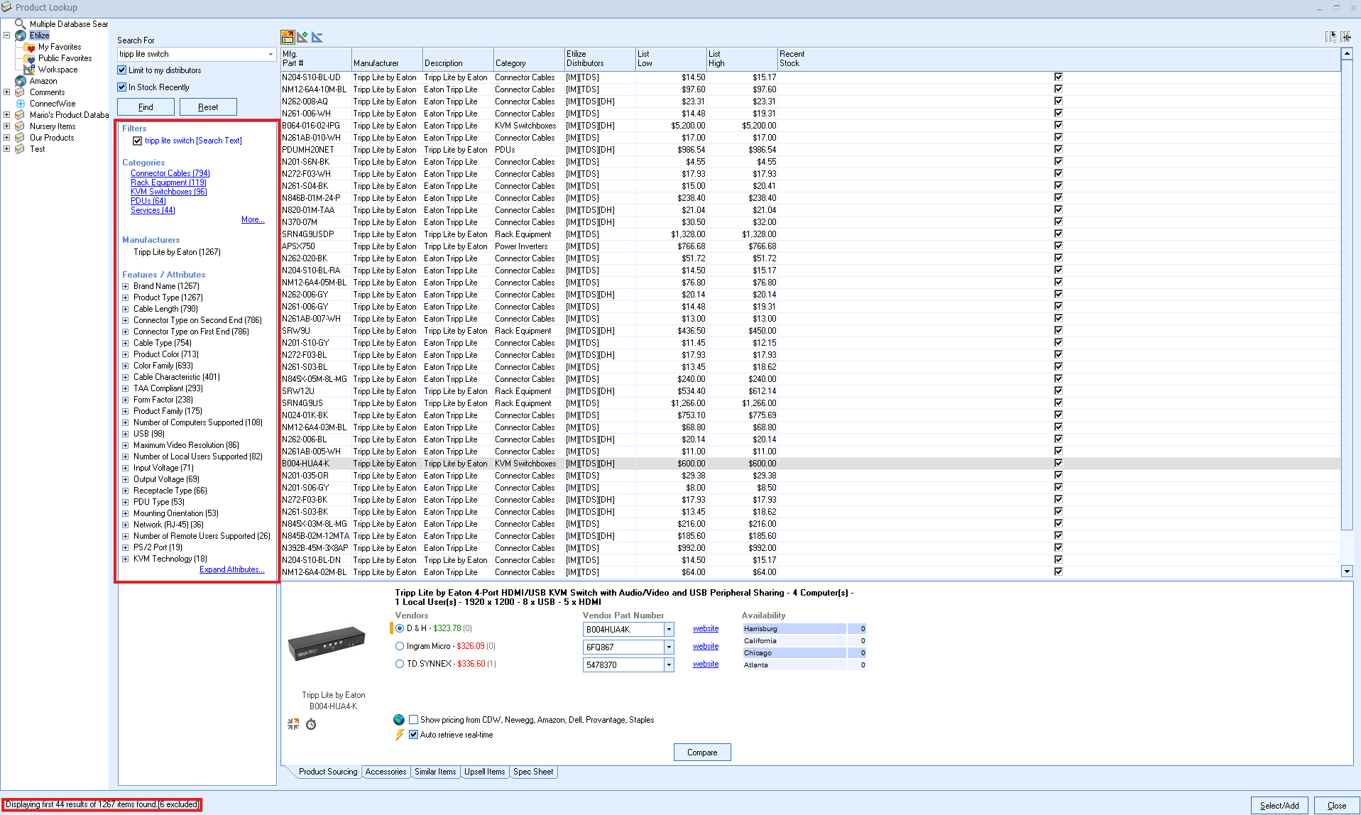
Task: Open the Search For dropdown arrow
Action: (270, 54)
